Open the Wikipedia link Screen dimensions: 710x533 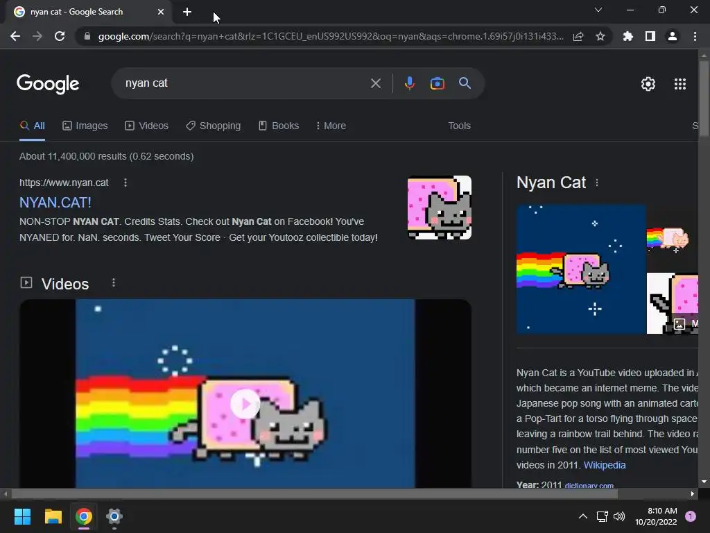pos(605,465)
